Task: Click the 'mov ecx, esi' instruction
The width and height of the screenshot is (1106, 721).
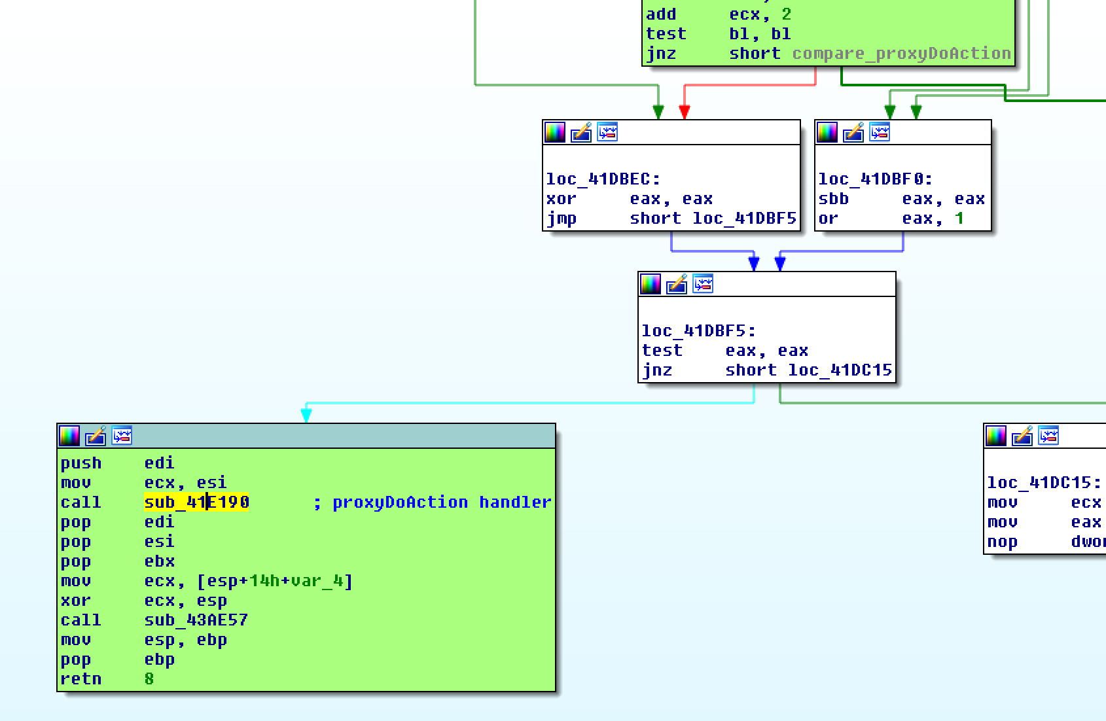Action: (x=144, y=483)
